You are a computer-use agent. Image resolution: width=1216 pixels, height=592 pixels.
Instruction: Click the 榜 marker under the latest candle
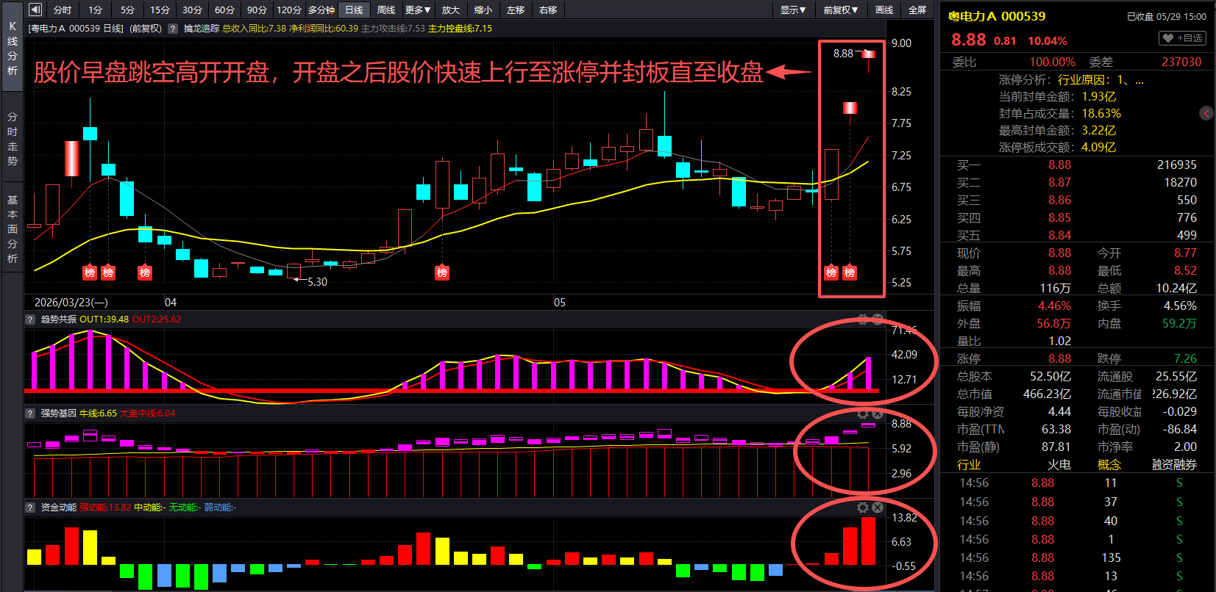point(850,272)
